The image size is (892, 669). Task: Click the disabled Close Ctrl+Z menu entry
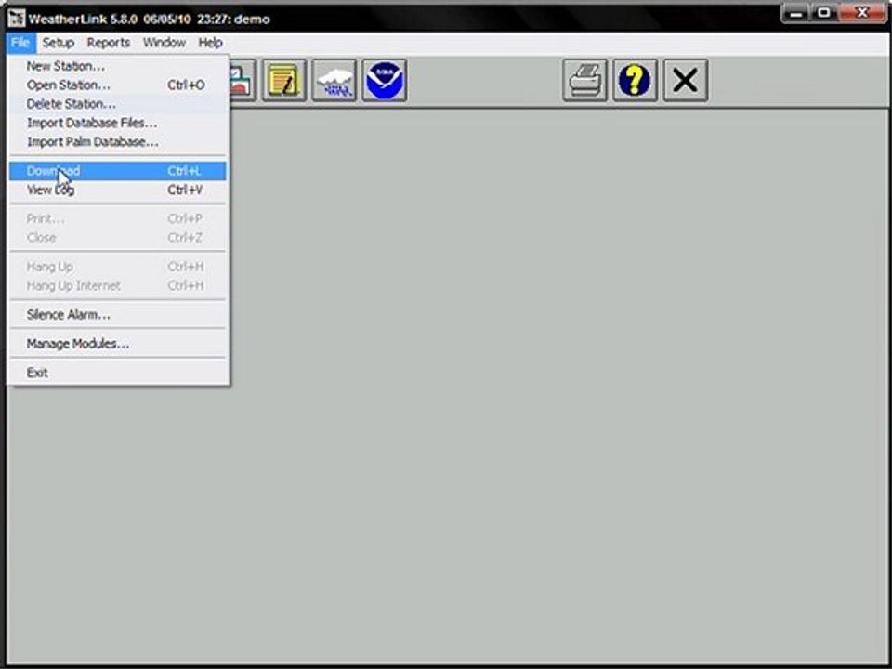pos(117,237)
